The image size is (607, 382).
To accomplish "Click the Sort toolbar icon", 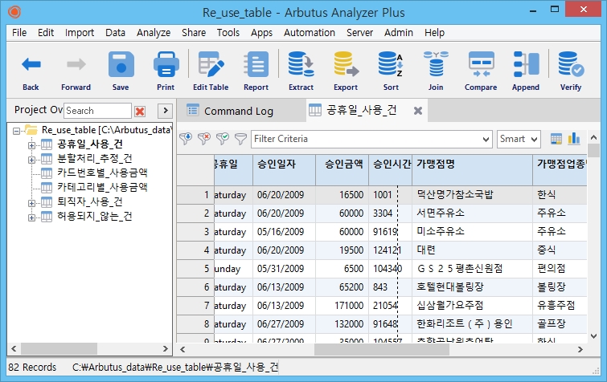I will 391,64.
